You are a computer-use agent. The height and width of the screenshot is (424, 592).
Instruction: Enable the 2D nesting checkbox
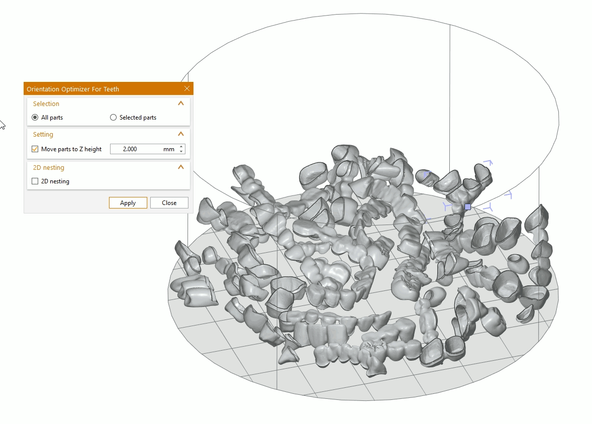[x=35, y=181]
